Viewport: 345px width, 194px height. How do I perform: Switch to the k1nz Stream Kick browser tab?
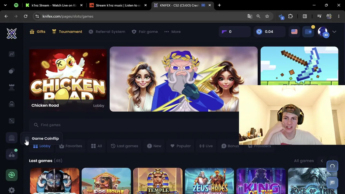pyautogui.click(x=54, y=5)
